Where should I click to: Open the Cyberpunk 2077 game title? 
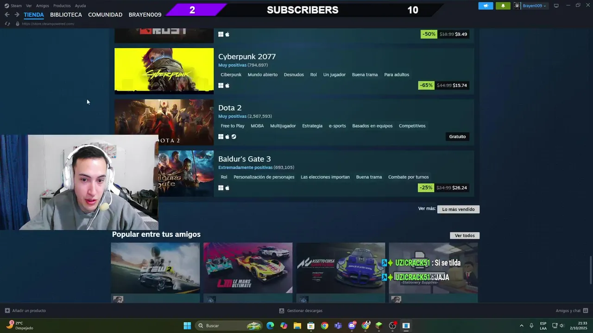tap(247, 56)
